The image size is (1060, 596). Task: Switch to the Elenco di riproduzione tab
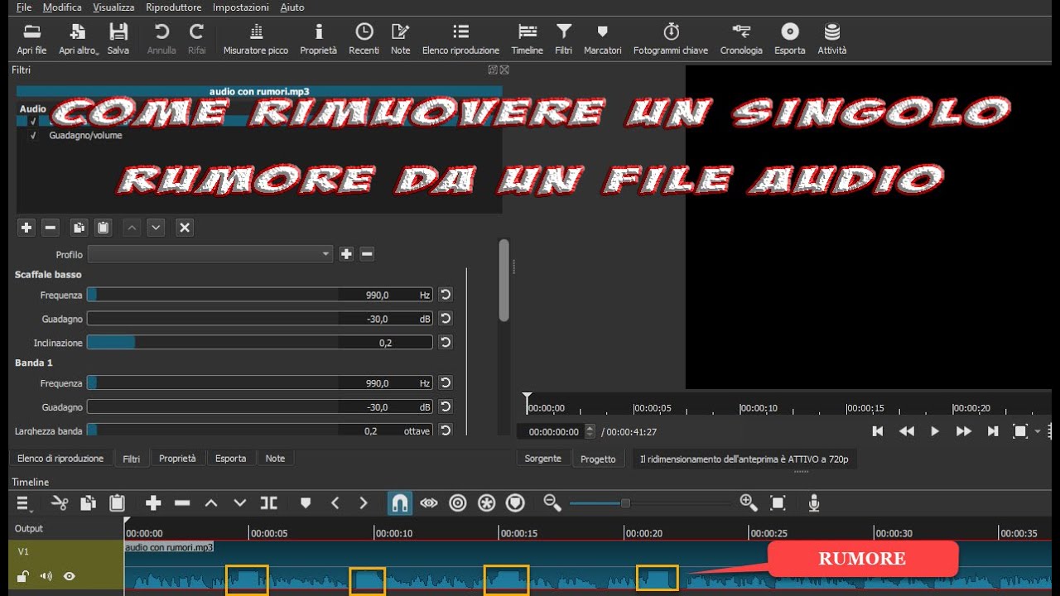point(60,459)
